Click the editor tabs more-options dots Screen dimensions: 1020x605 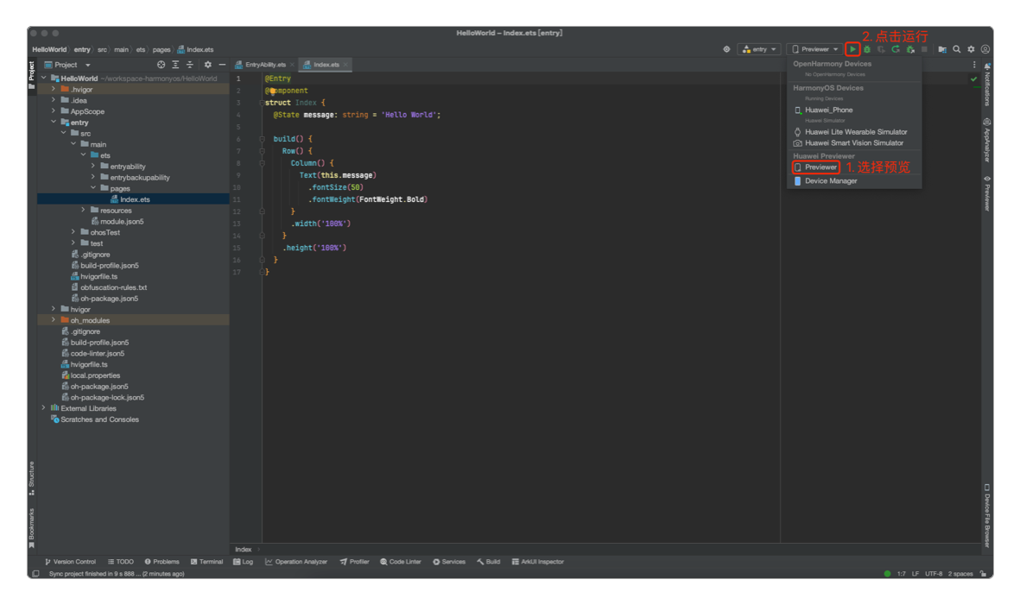click(x=974, y=65)
